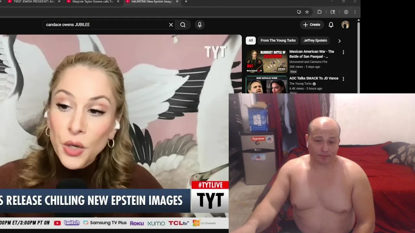Open options menu for Mexican American War video
415x233 pixels.
(343, 52)
